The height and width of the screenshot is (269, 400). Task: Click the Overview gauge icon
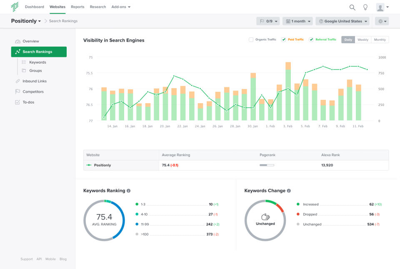17,41
